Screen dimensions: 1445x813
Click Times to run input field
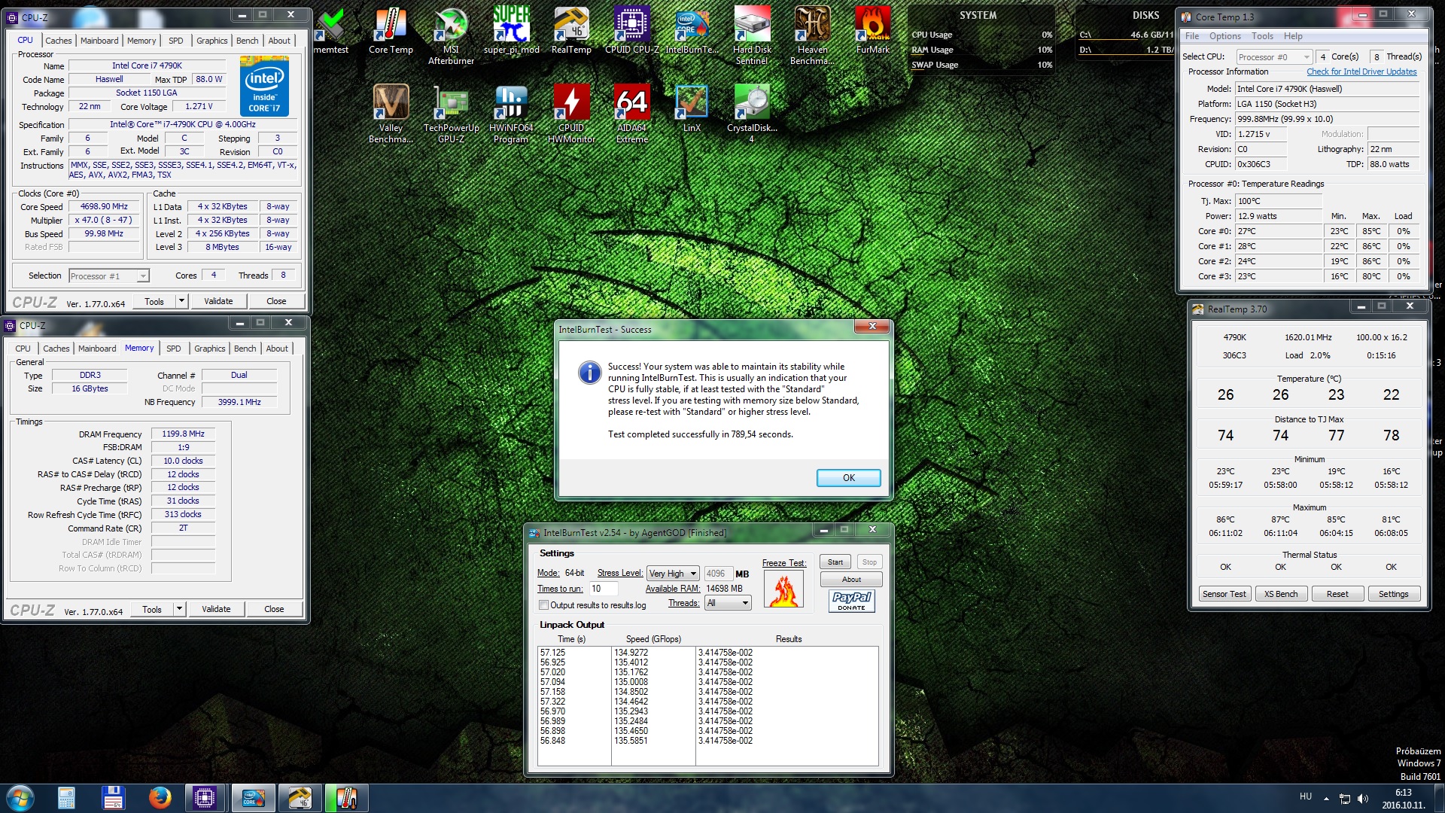tap(604, 589)
